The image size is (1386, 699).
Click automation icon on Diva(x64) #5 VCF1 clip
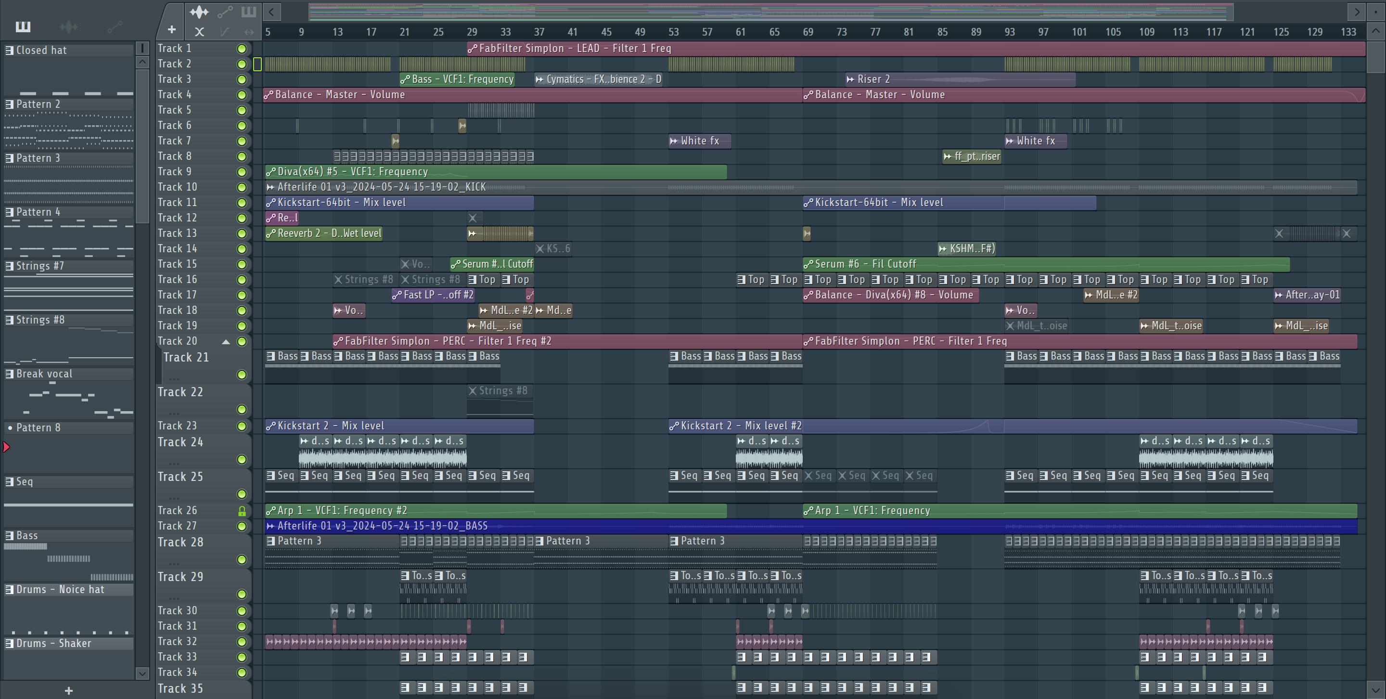coord(270,172)
